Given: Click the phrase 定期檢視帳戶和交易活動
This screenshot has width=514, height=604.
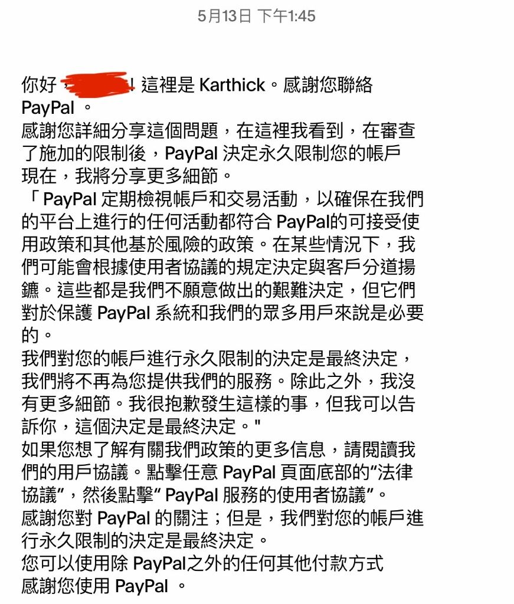Looking at the screenshot, I should point(199,199).
